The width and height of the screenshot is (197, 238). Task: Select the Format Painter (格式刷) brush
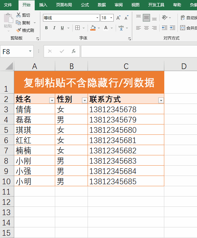click(x=19, y=30)
